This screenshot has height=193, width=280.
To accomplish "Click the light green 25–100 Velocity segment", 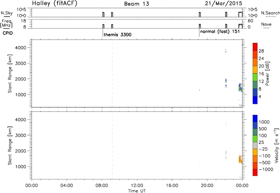I will coord(255,139).
